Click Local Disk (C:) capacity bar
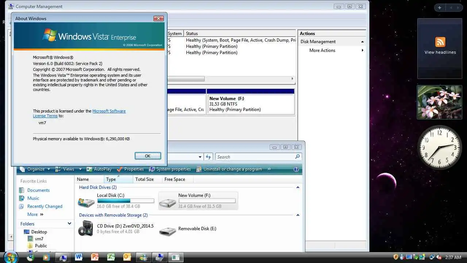Screen dimensions: 467x263 pyautogui.click(x=126, y=201)
